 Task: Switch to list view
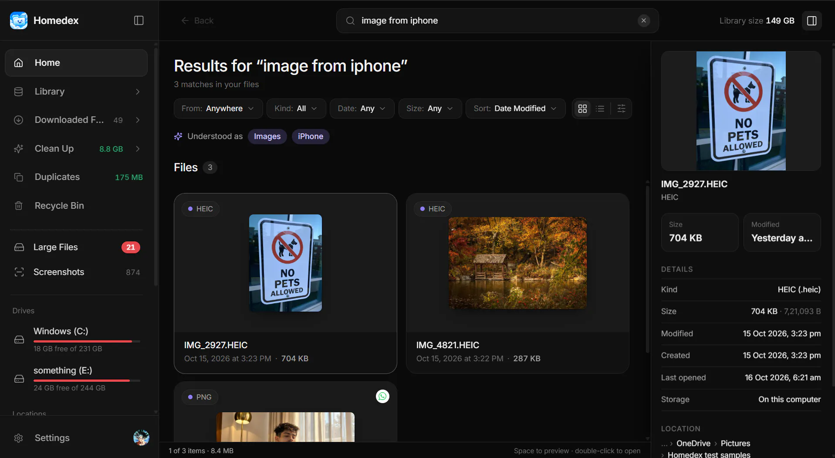600,109
